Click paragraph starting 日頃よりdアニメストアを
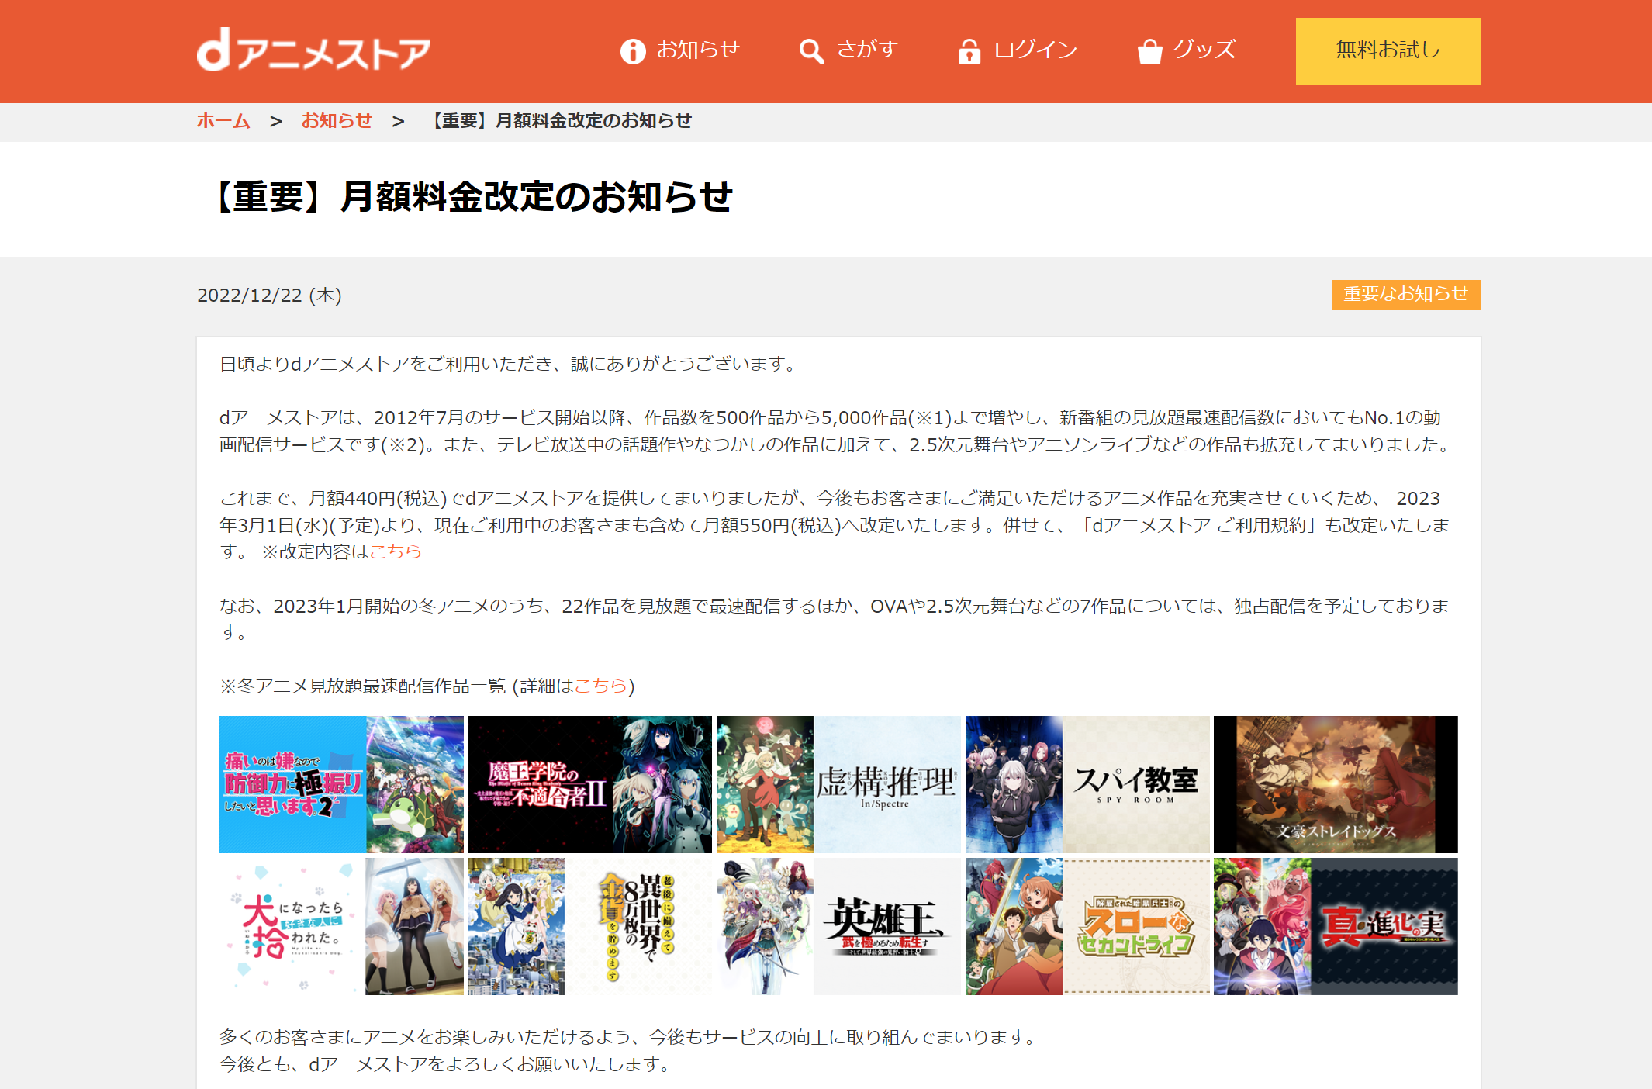This screenshot has height=1089, width=1652. click(x=510, y=364)
